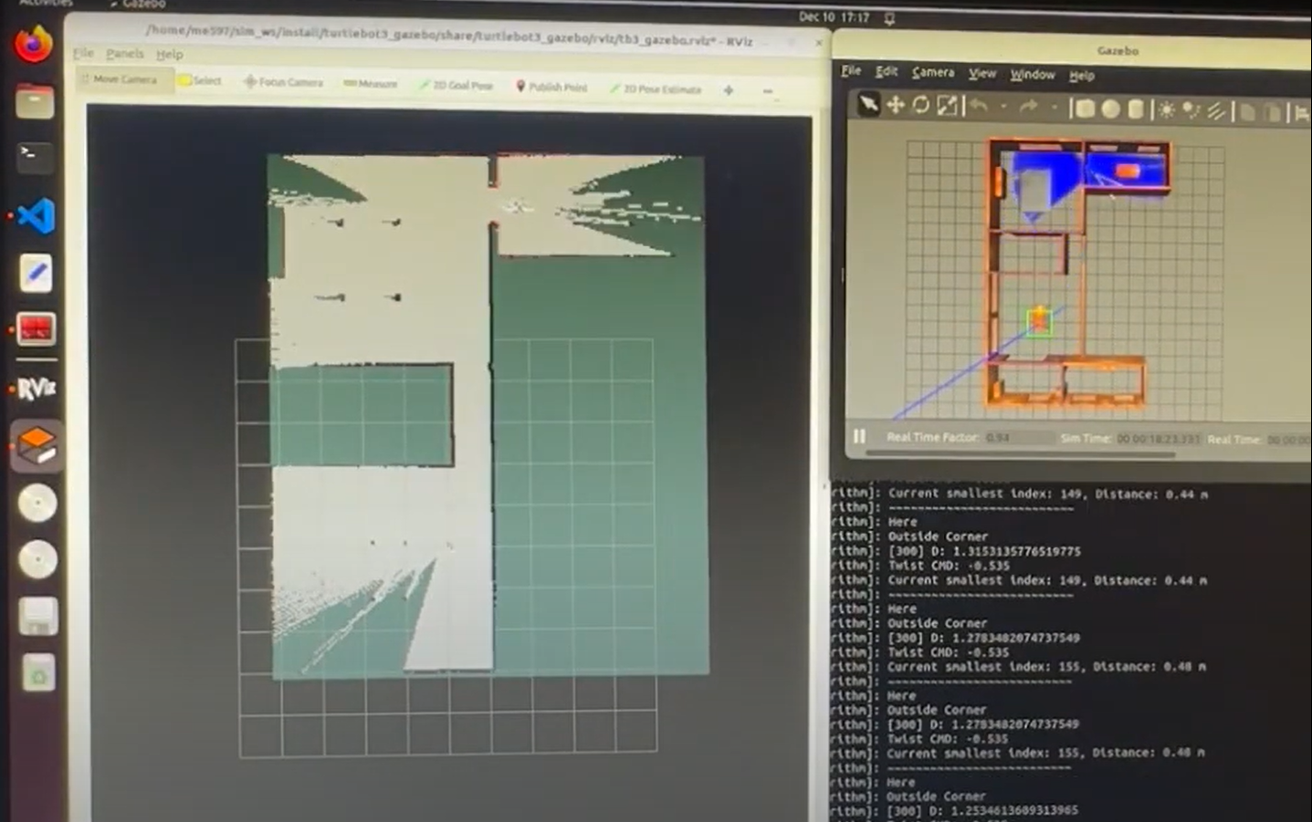Image resolution: width=1312 pixels, height=822 pixels.
Task: Switch to Gazebo translate mode
Action: tap(895, 105)
